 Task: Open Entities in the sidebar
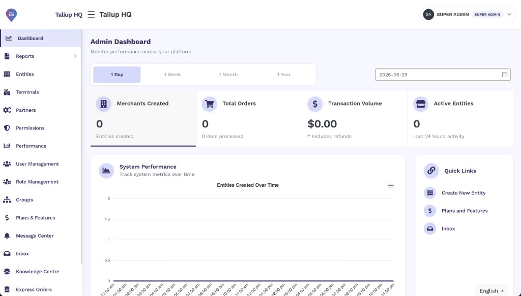pyautogui.click(x=41, y=74)
